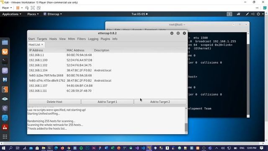Show hidden icons chevron in Windows tray
This screenshot has height=151, width=268.
(x=216, y=148)
